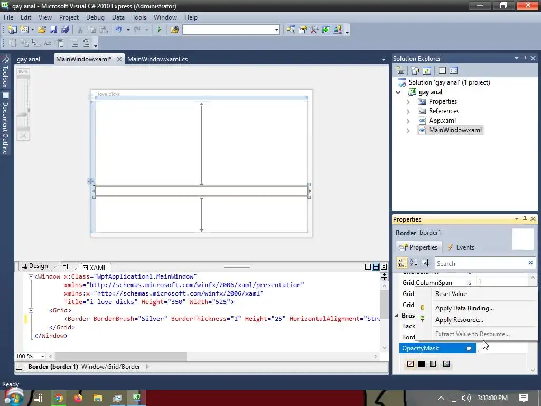
Task: Open the Document Outline side panel tab
Action: click(5, 124)
